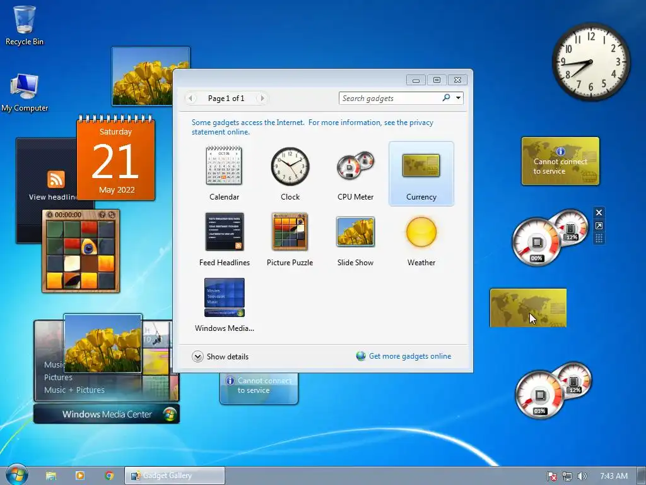The width and height of the screenshot is (646, 485).
Task: Open the search options dropdown arrow
Action: tap(458, 98)
